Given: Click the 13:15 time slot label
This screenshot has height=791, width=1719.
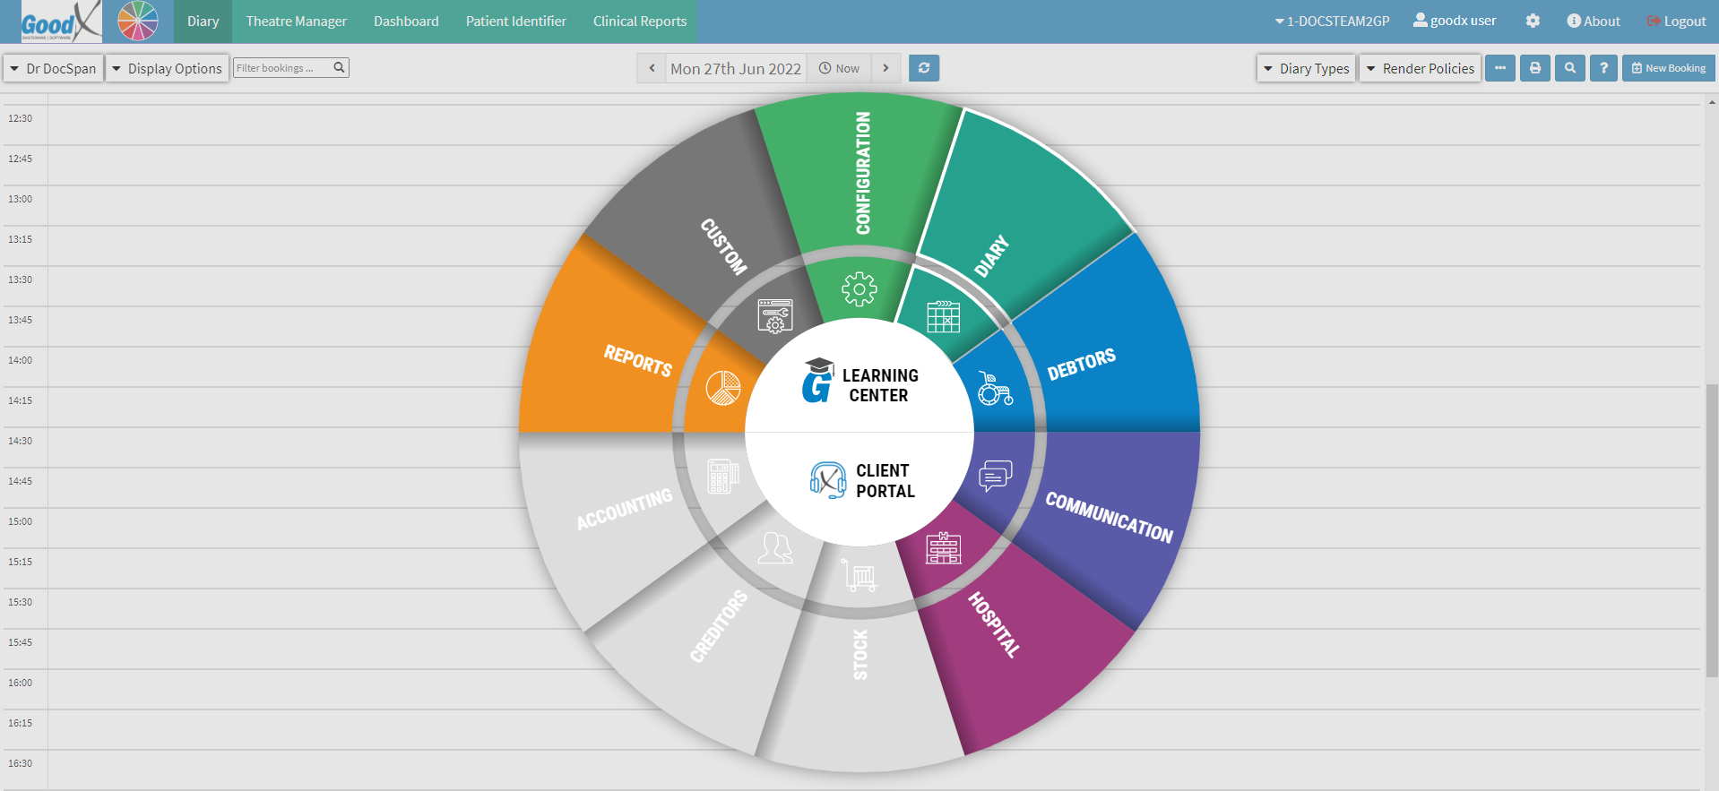Looking at the screenshot, I should [20, 239].
